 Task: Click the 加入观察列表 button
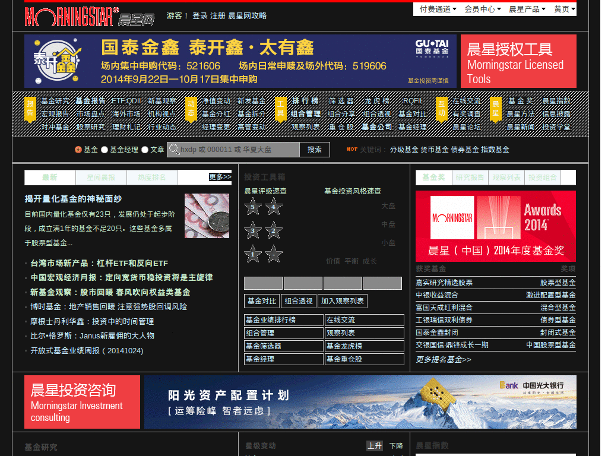343,301
